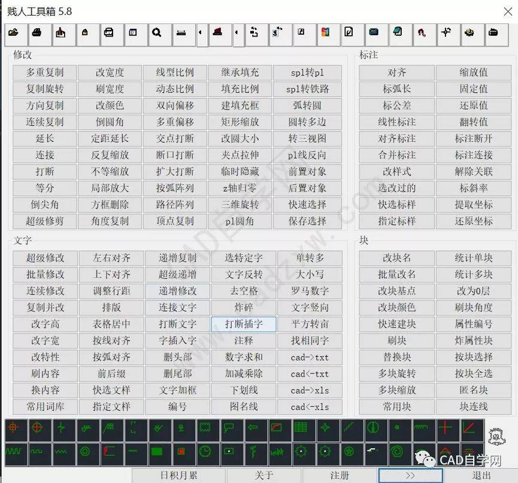Click the 改块名 button in 块 group
Screen dimensions: 518x483
(396, 258)
